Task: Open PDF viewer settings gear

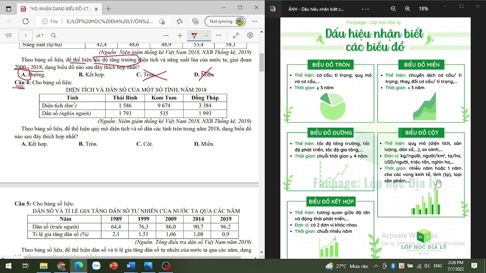Action: 250,36
